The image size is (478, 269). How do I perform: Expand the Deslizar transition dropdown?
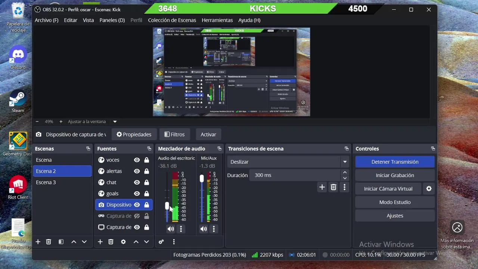345,162
